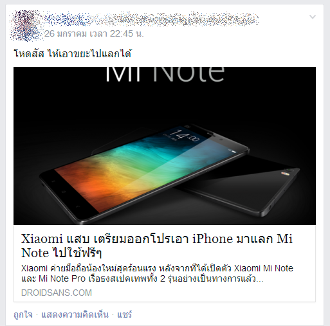Click the glossy back panel of second phone
The image size is (330, 326).
(246, 185)
